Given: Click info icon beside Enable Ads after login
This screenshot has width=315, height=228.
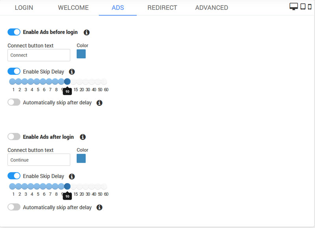Looking at the screenshot, I should pyautogui.click(x=83, y=137).
